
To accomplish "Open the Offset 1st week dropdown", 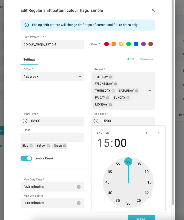I will point(52,77).
